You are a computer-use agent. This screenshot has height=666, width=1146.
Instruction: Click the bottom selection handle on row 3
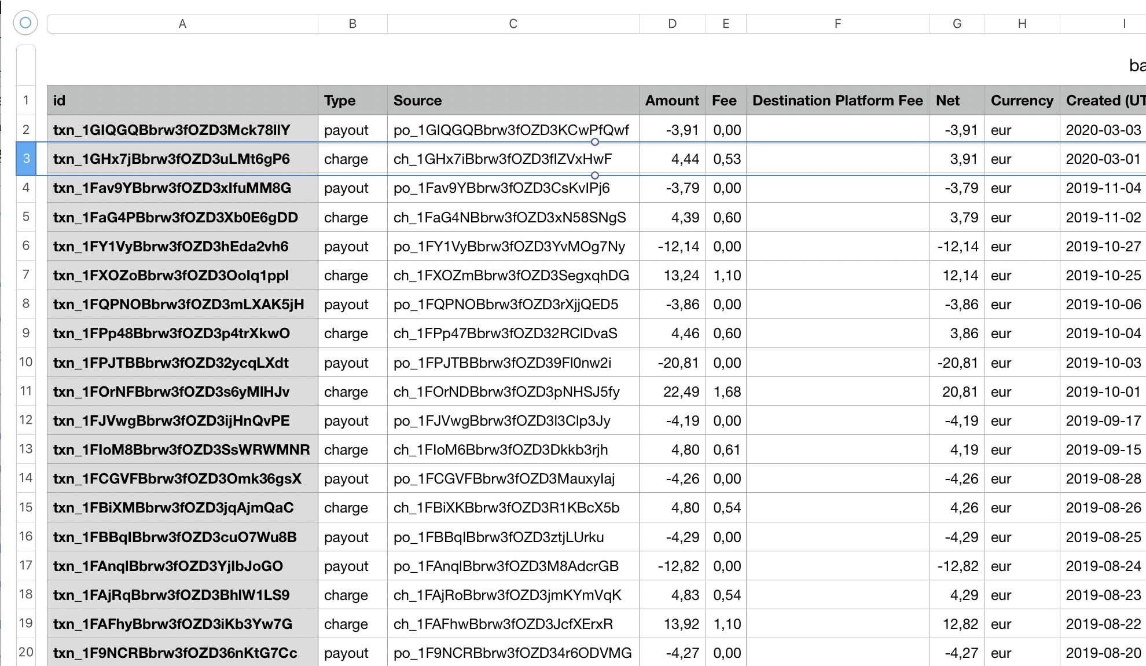[594, 175]
